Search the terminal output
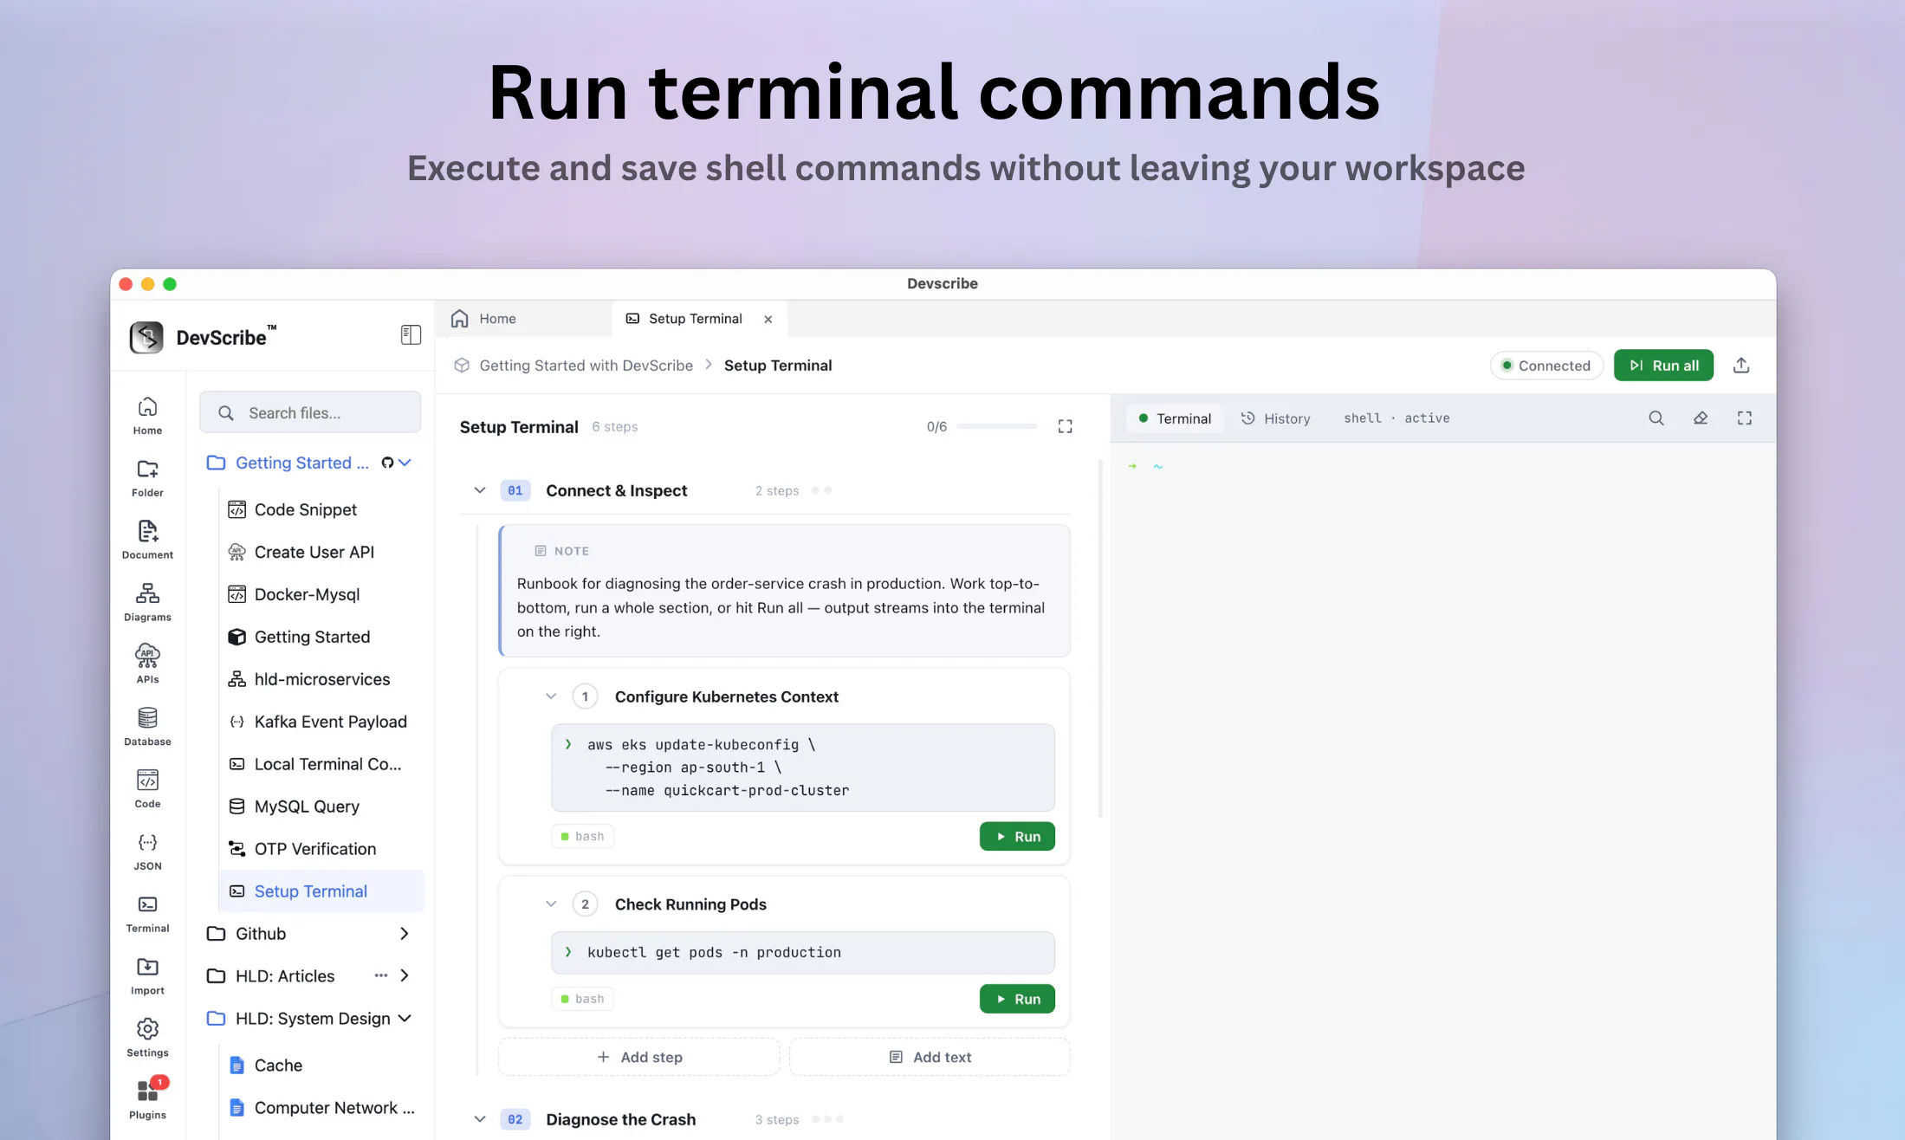 [x=1656, y=418]
